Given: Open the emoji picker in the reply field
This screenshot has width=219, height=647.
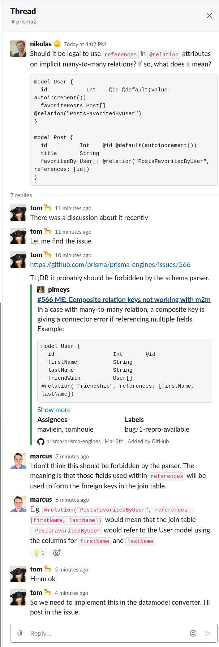Looking at the screenshot, I should pos(193,633).
